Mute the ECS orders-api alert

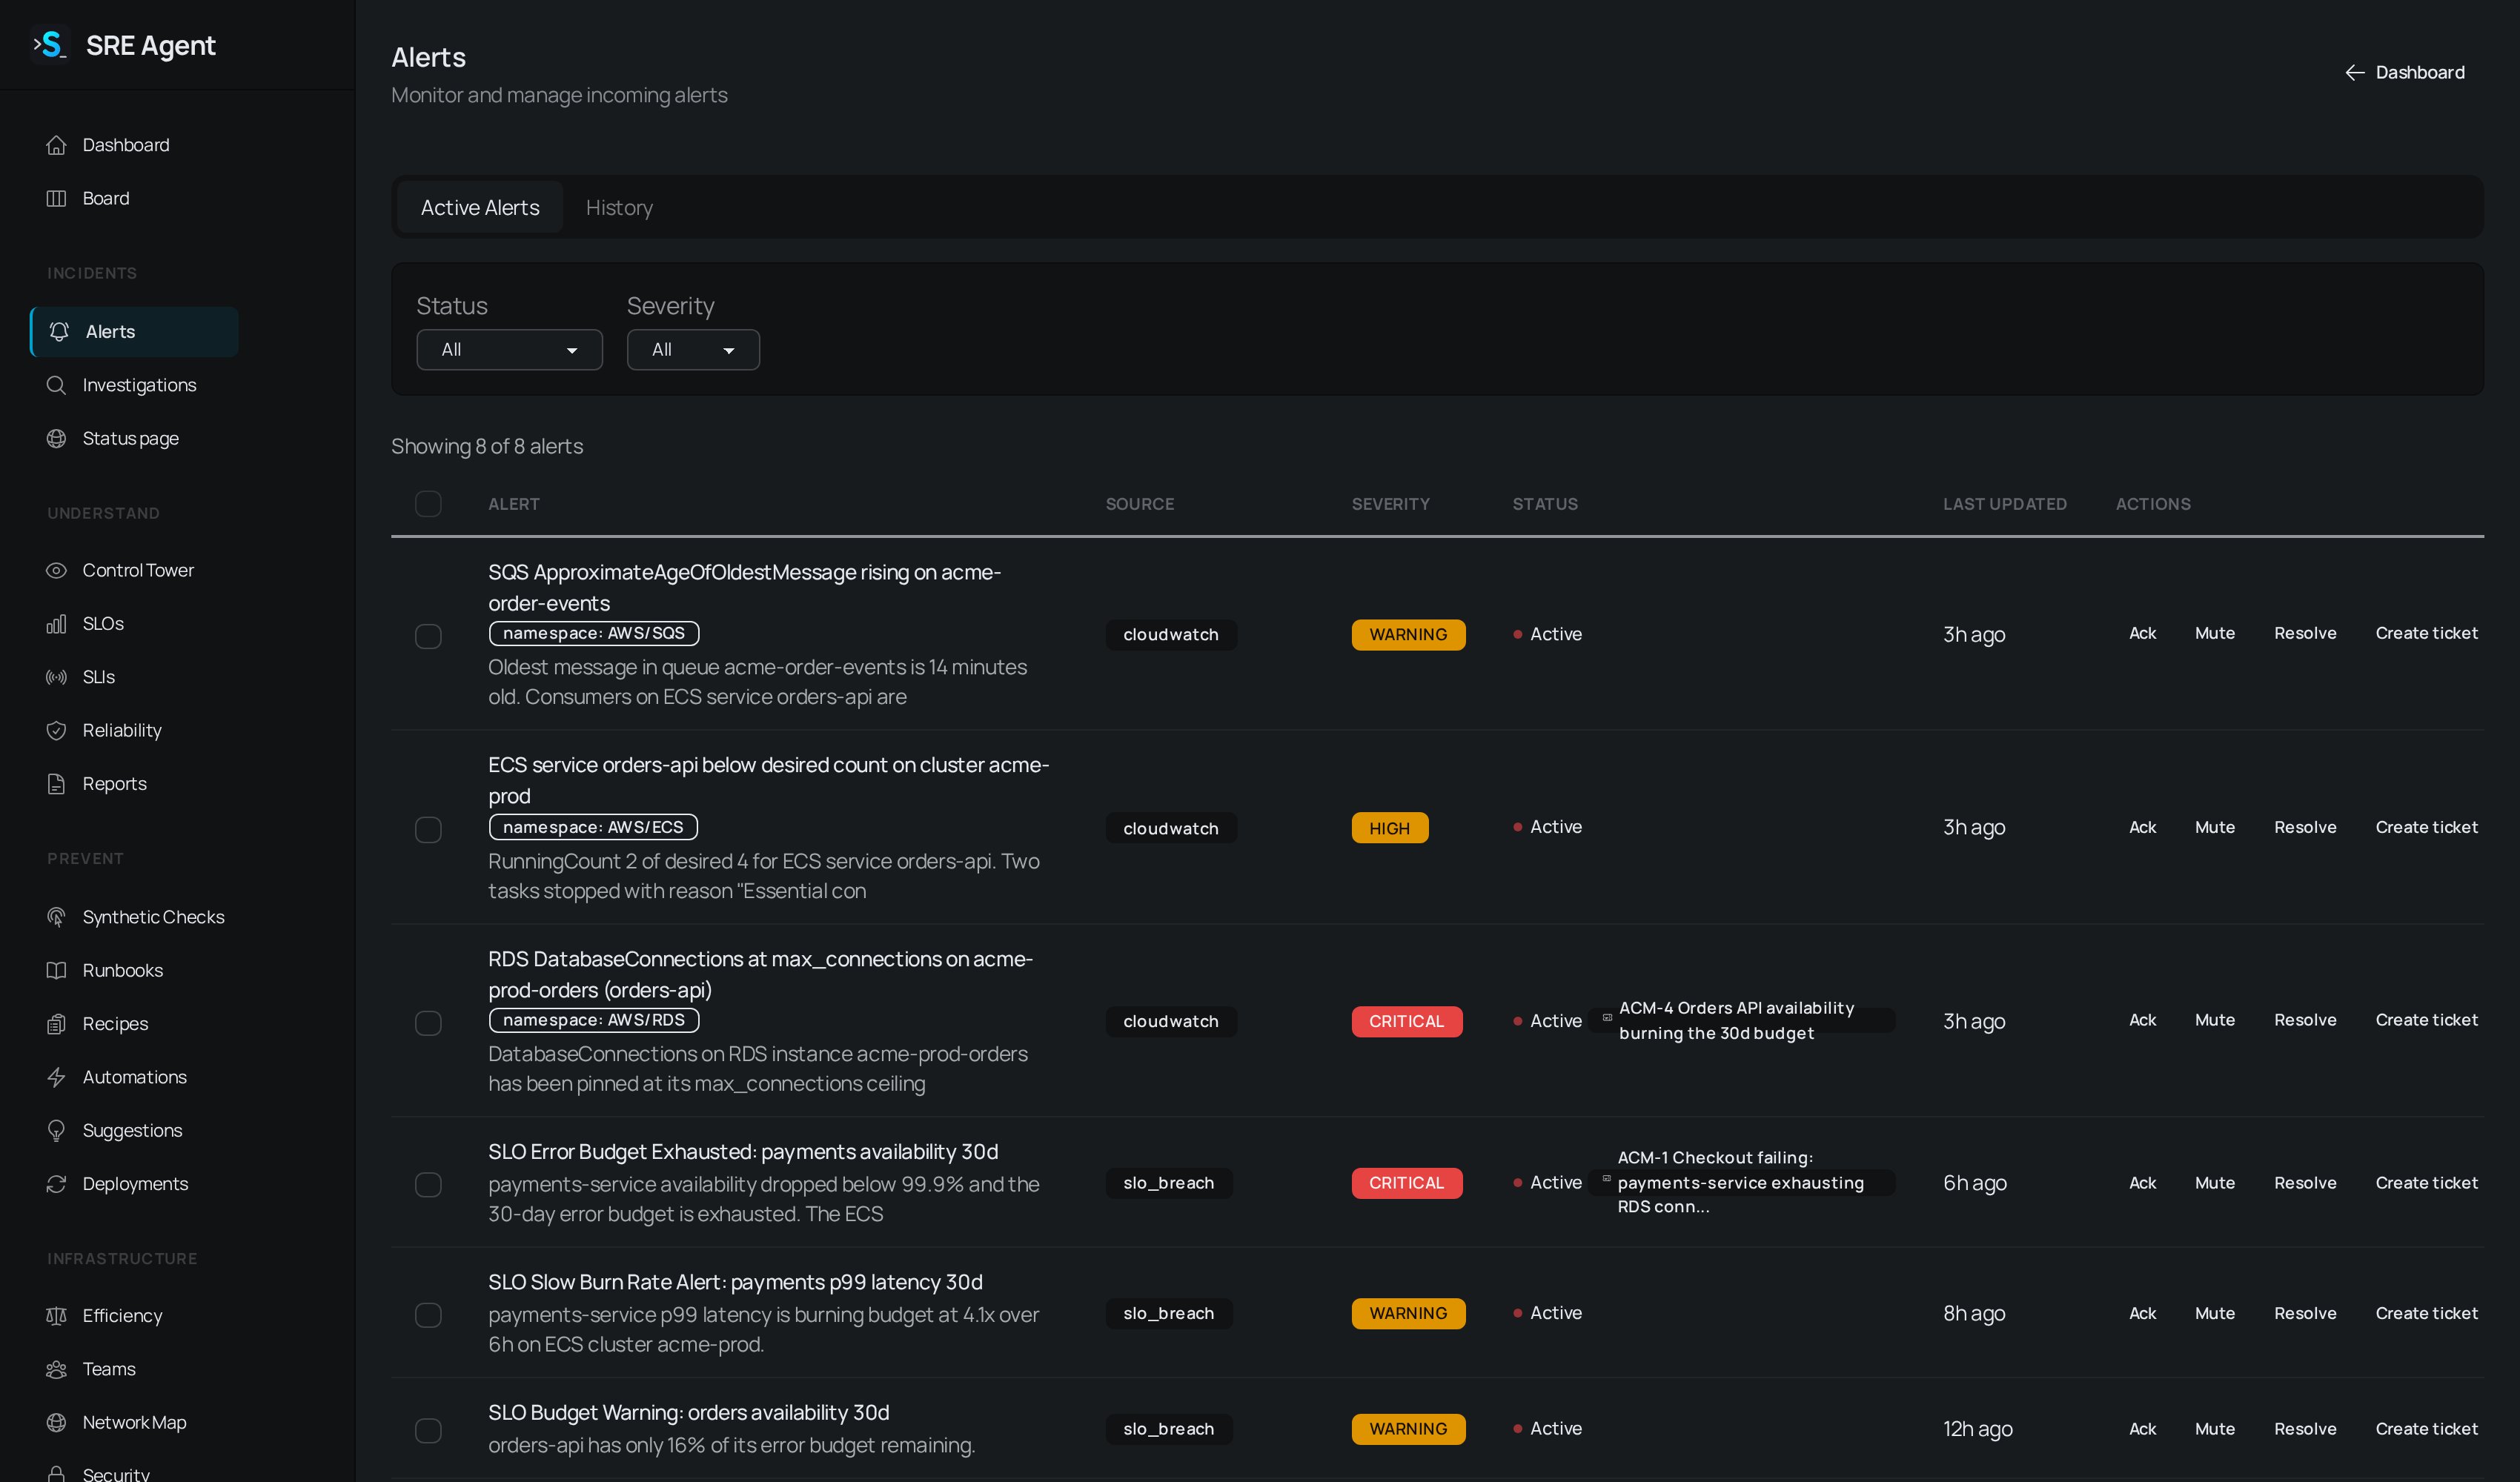[2214, 827]
